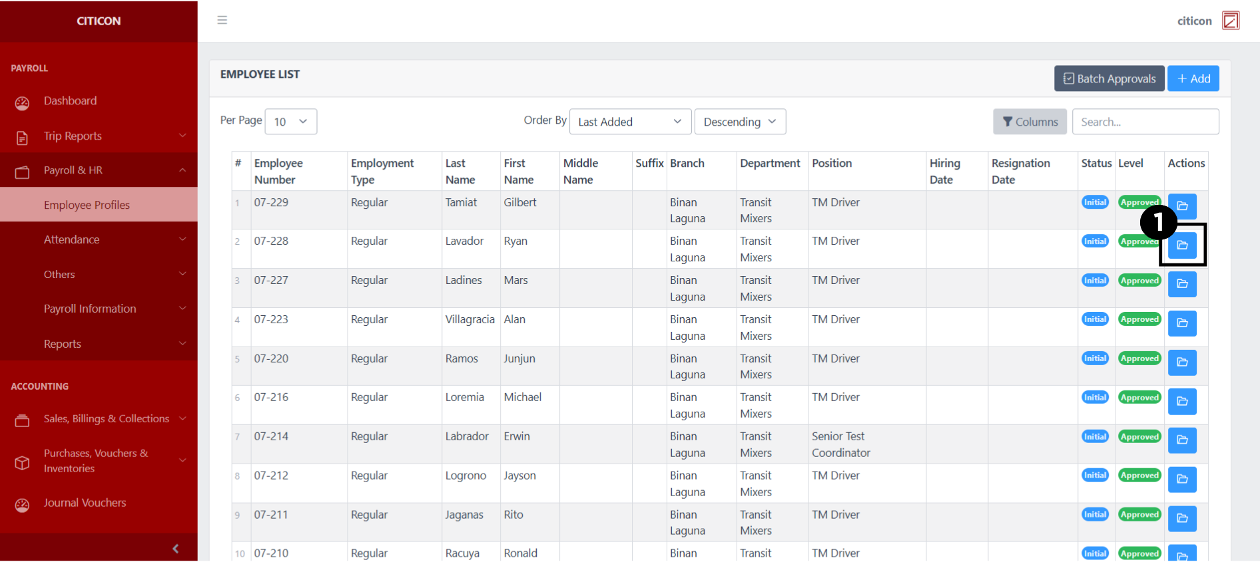Open Journal Vouchers menu item
Image resolution: width=1260 pixels, height=562 pixels.
pos(85,503)
